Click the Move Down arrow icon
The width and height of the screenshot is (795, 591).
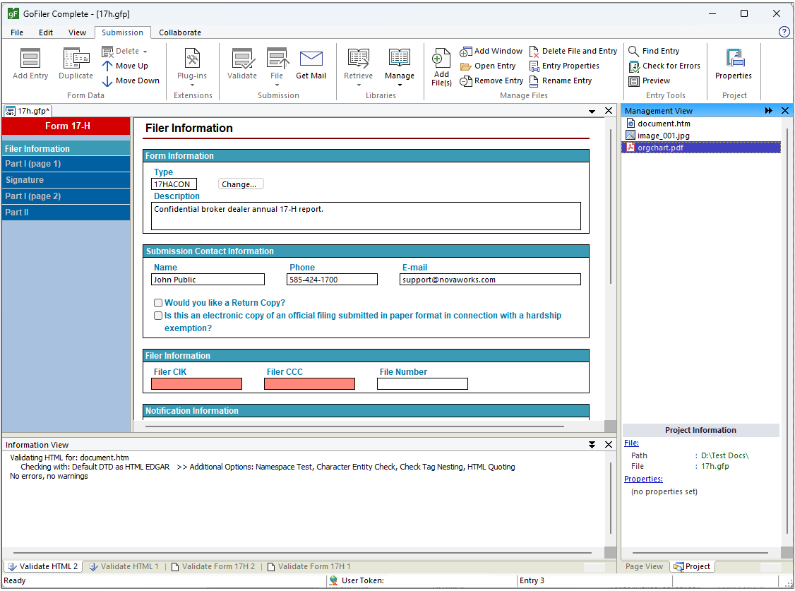pyautogui.click(x=107, y=81)
